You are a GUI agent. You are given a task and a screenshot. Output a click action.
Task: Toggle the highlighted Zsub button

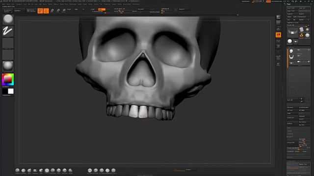[102, 9]
